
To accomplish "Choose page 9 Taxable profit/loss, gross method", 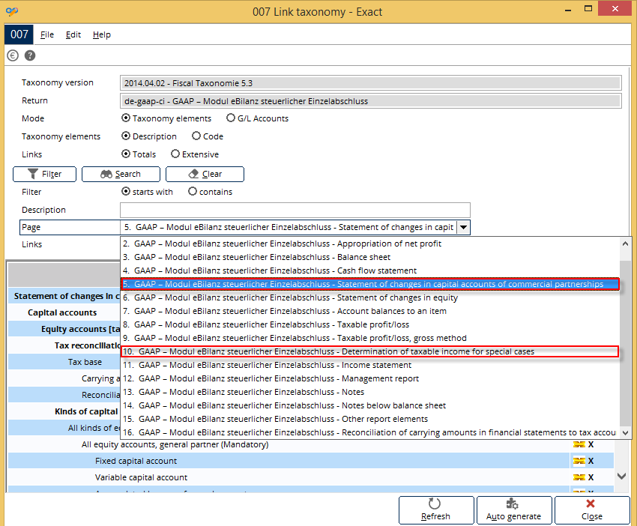I will (x=370, y=338).
